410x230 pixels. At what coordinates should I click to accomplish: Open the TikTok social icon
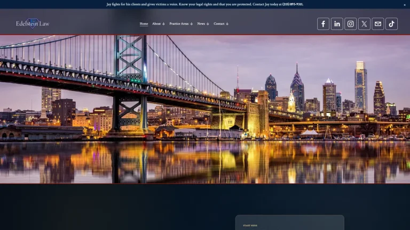click(x=391, y=24)
